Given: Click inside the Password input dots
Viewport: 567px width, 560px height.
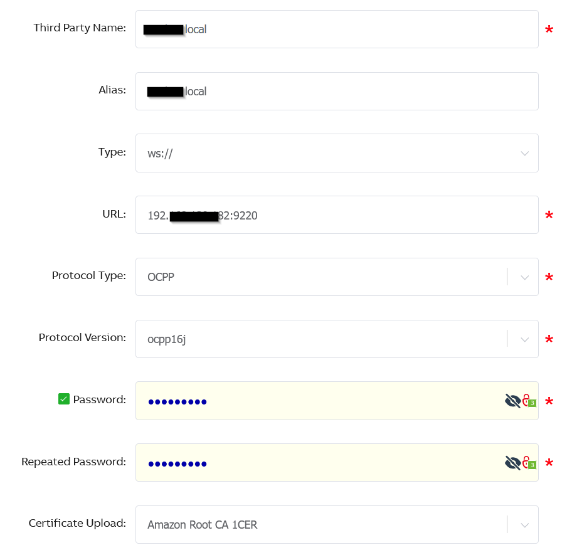Looking at the screenshot, I should [x=177, y=401].
